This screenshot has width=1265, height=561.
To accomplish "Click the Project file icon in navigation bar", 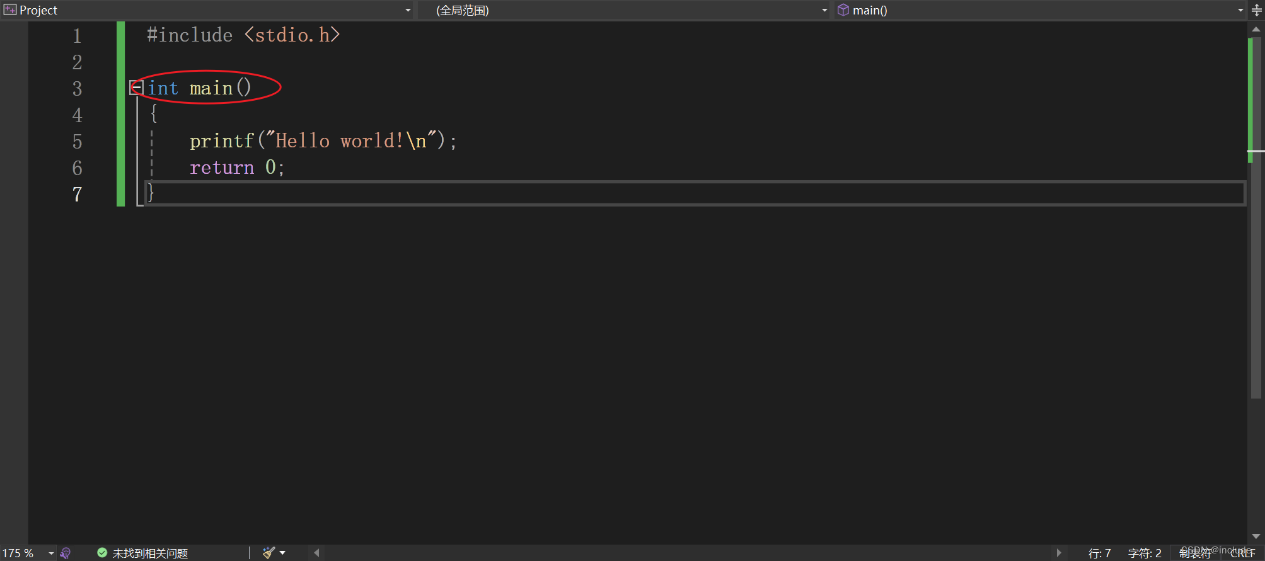I will coord(10,9).
